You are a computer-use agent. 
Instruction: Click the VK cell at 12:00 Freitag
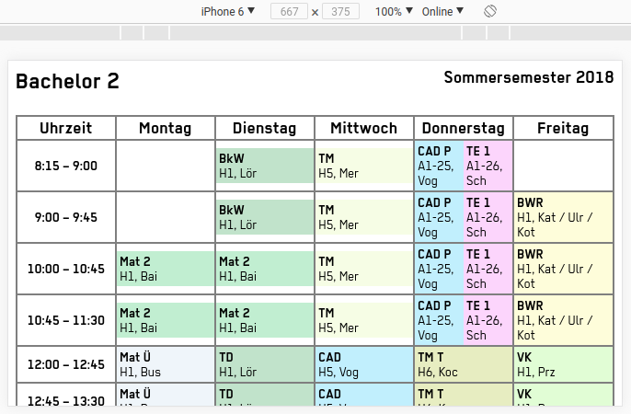click(563, 363)
